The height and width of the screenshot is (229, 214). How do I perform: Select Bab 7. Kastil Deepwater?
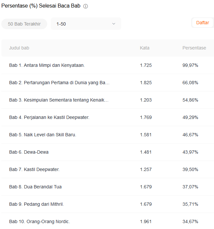coord(34,170)
